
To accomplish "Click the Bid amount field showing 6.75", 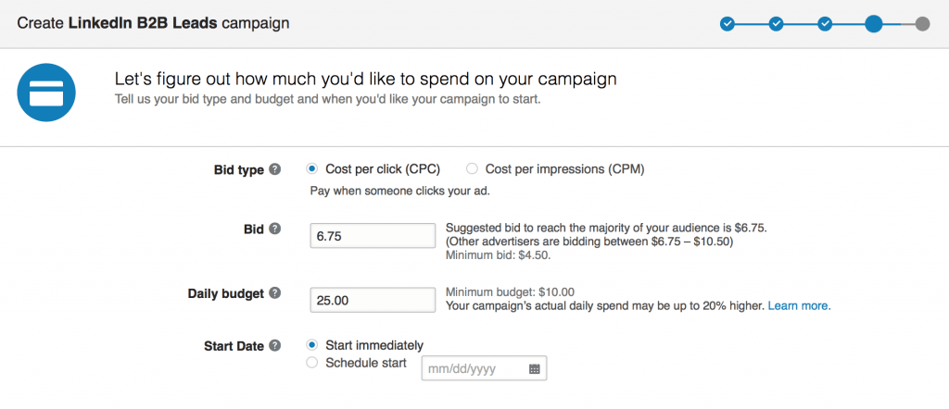I will [x=373, y=236].
